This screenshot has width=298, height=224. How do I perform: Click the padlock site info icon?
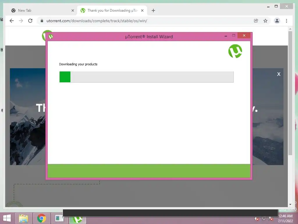pos(42,21)
